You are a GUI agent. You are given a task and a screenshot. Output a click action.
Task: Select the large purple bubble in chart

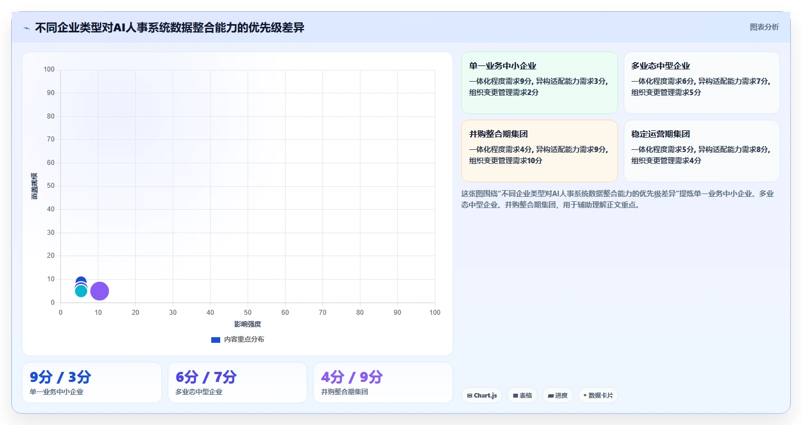coord(99,291)
